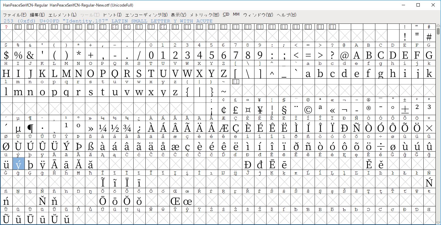The image size is (441, 225).
Task: Select the one quarter ¼ glyph
Action: click(x=103, y=127)
